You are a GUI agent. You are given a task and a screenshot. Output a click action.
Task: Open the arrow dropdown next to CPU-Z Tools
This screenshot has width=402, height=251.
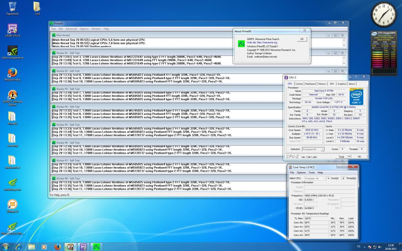coord(349,157)
